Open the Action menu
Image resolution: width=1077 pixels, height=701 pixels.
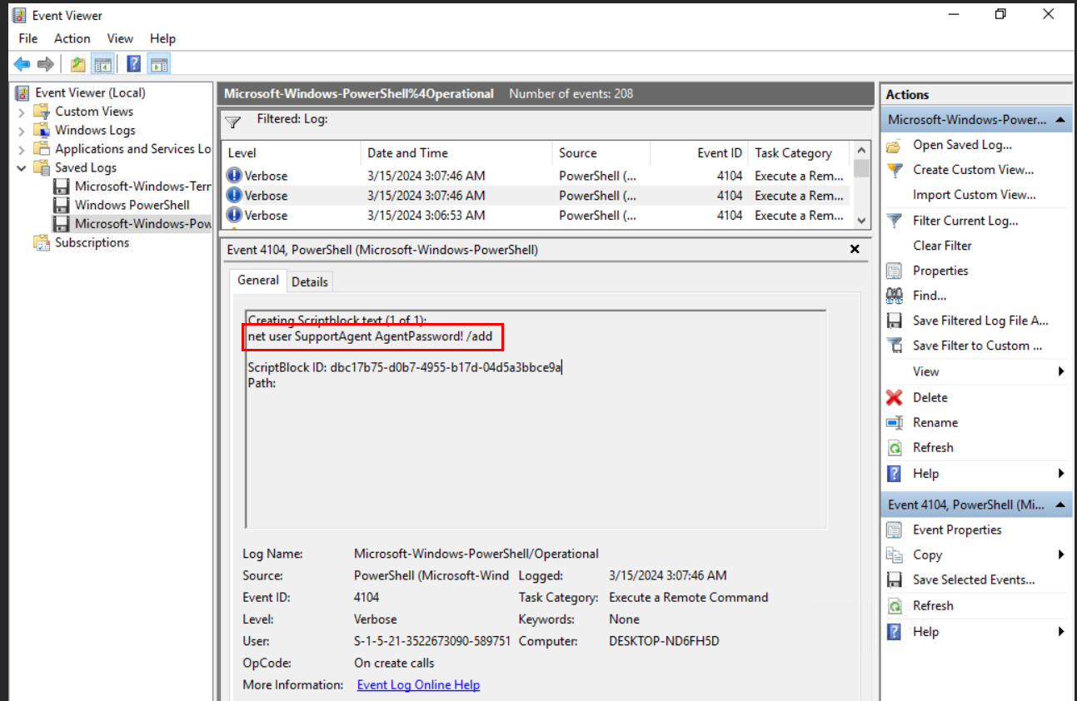72,38
